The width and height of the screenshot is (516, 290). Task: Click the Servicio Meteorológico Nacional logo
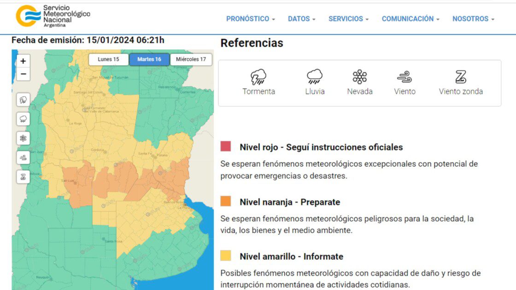pos(51,15)
